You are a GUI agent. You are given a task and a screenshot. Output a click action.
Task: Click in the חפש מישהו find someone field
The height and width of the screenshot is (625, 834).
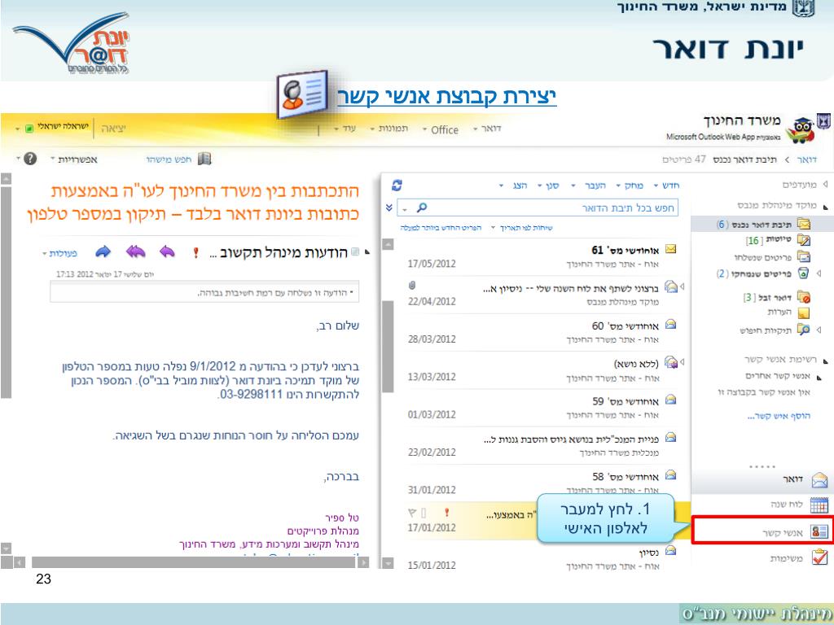tap(168, 159)
